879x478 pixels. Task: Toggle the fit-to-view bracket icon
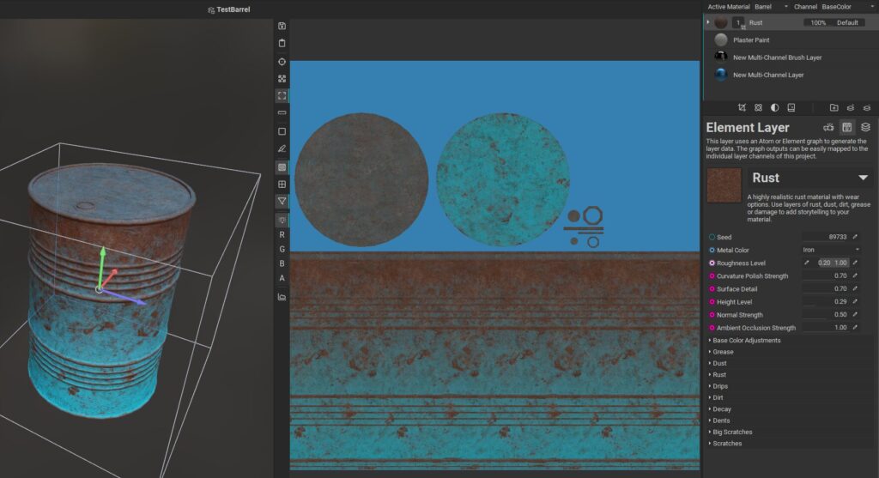282,96
